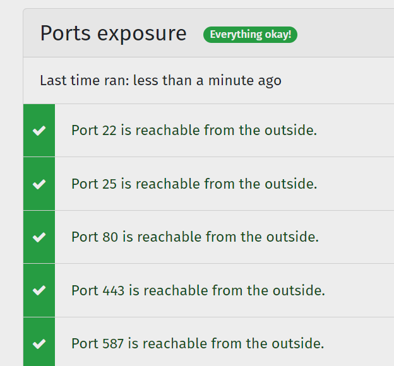Screen dimensions: 394x366
Task: Select 'Port 25 is reachable' result row
Action: pos(208,184)
